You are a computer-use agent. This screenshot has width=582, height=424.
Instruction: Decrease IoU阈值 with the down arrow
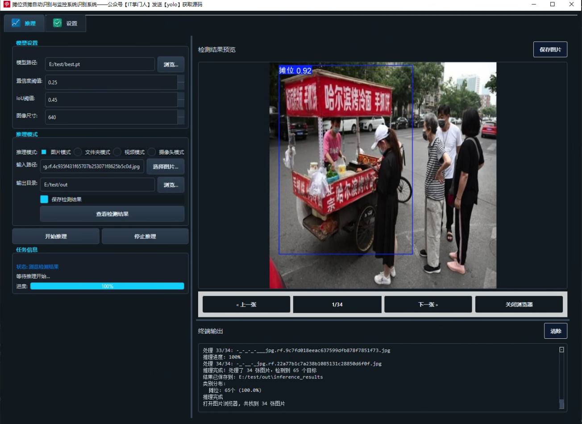click(181, 103)
